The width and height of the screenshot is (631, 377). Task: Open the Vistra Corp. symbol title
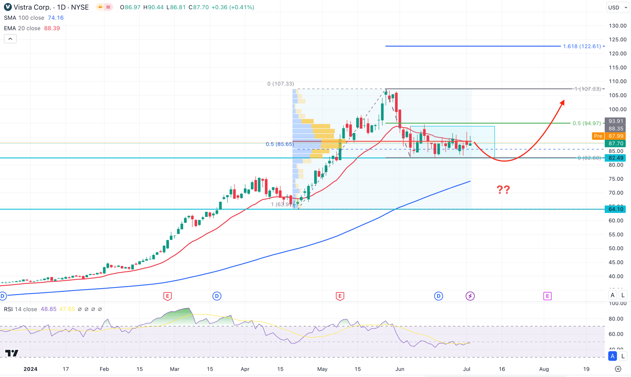(x=51, y=7)
